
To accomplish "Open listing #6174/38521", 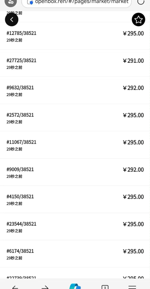I will point(75,254).
